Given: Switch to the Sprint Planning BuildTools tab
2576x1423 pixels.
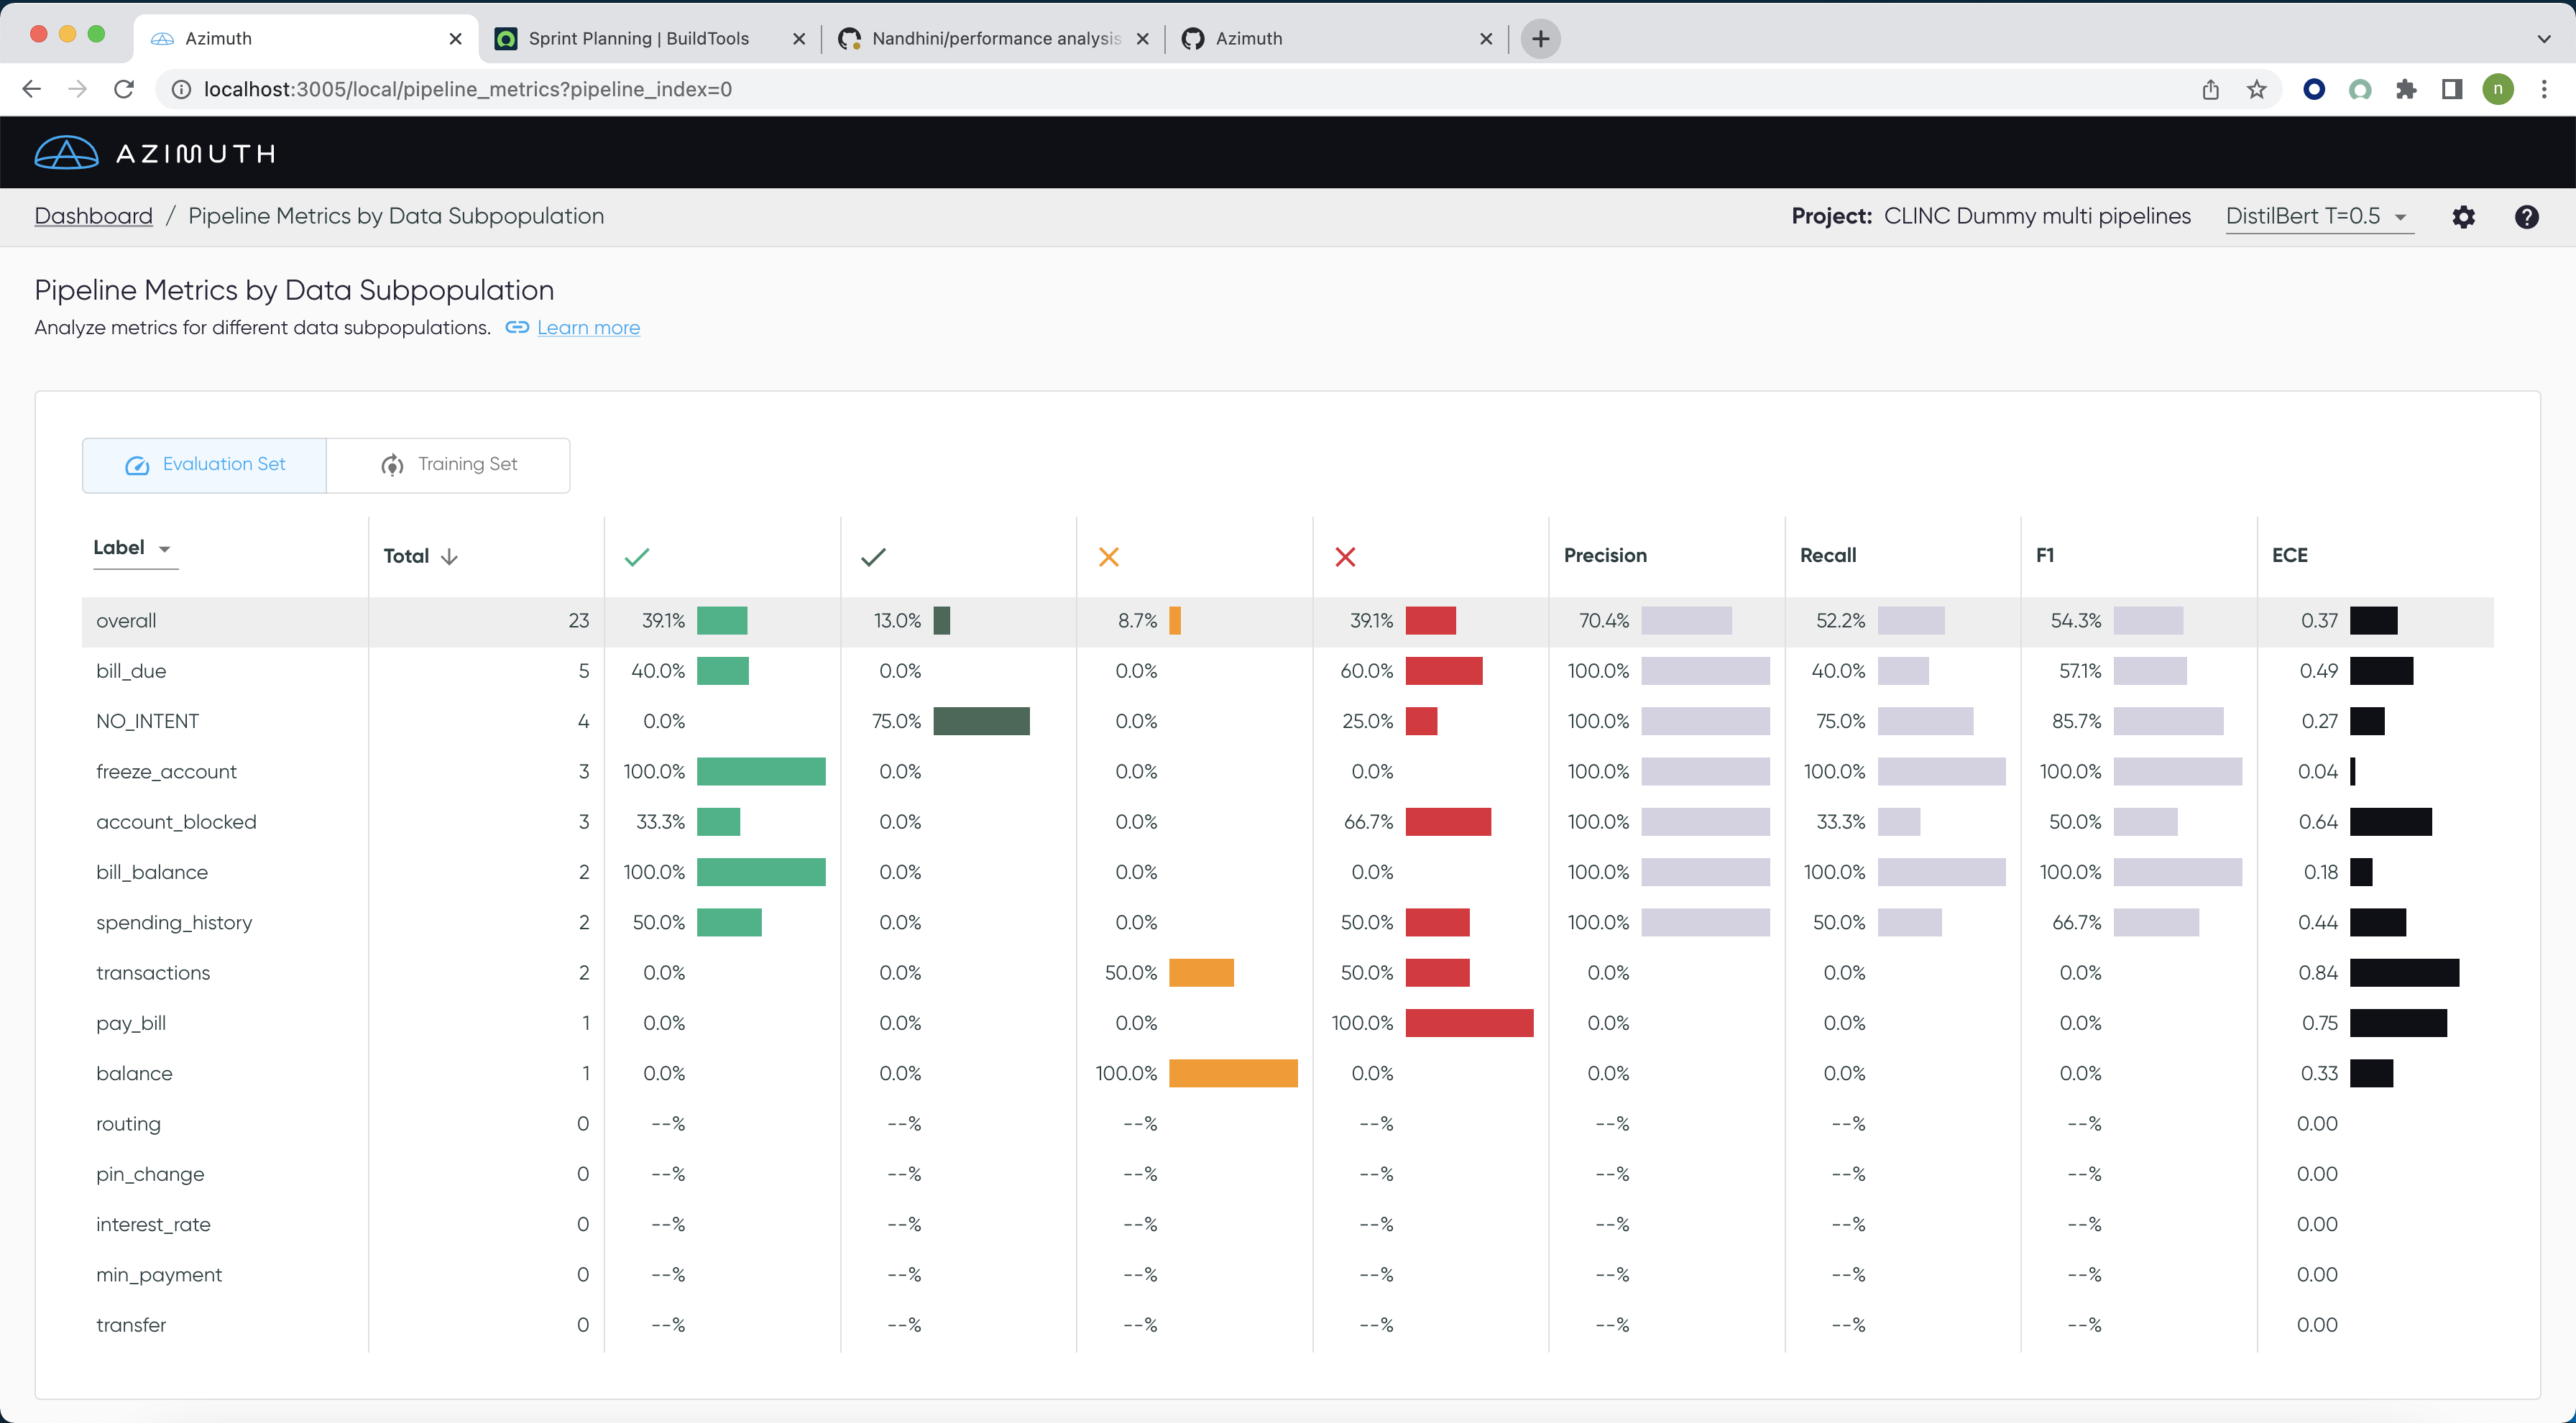Looking at the screenshot, I should click(640, 38).
